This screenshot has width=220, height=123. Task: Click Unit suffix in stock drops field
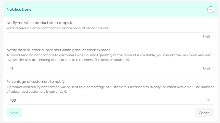206,37
